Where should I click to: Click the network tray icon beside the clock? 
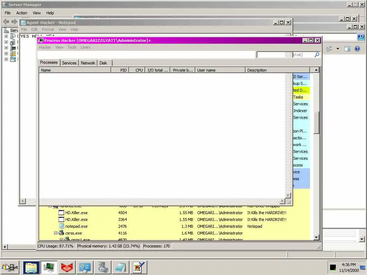pyautogui.click(x=363, y=267)
